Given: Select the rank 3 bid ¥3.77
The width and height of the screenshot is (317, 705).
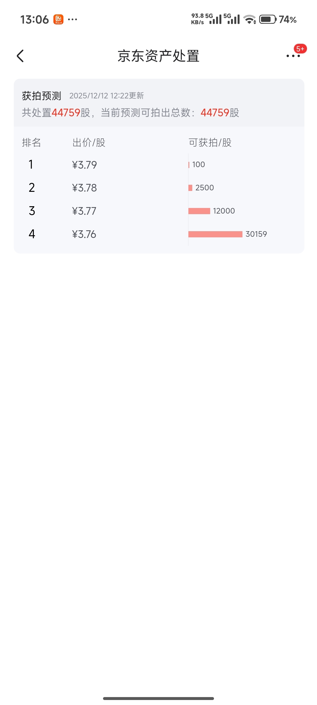Looking at the screenshot, I should (84, 211).
